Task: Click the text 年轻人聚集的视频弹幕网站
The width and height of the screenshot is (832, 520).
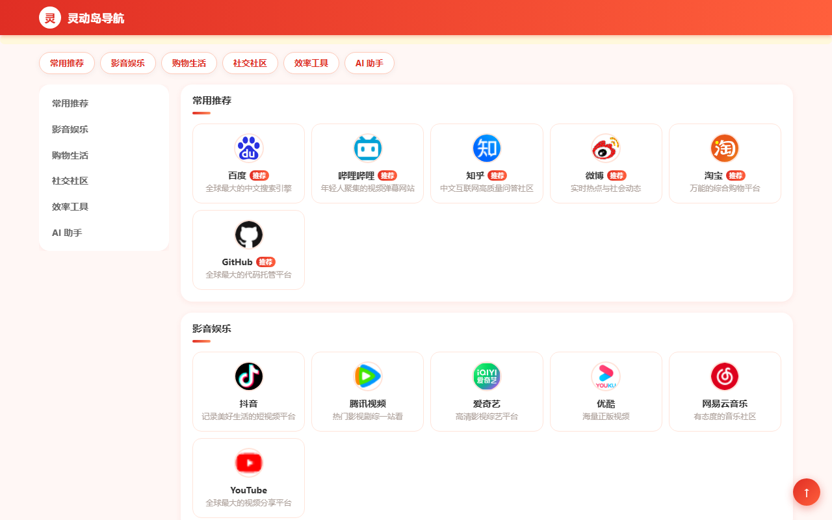Action: (367, 188)
